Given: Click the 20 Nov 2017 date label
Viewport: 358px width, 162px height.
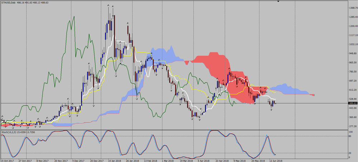Looking at the screenshot, I should pyautogui.click(x=61, y=161).
